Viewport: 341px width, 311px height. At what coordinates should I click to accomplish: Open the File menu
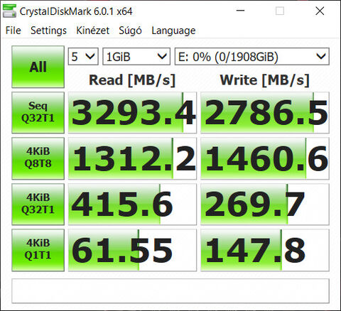(x=13, y=31)
